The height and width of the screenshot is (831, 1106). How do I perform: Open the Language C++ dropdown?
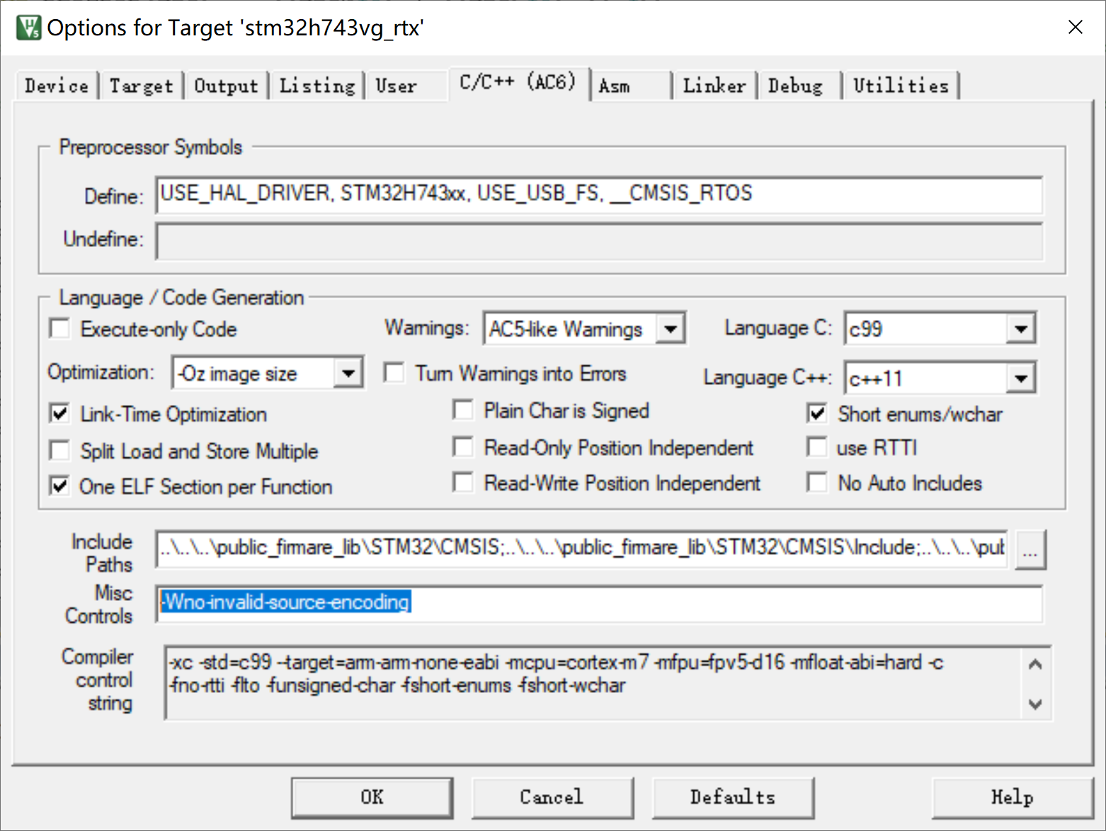[1020, 377]
